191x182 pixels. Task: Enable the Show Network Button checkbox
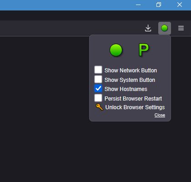tap(98, 70)
